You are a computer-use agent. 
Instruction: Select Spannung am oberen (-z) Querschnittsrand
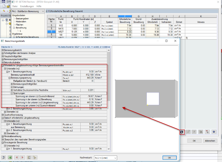pos(54,96)
